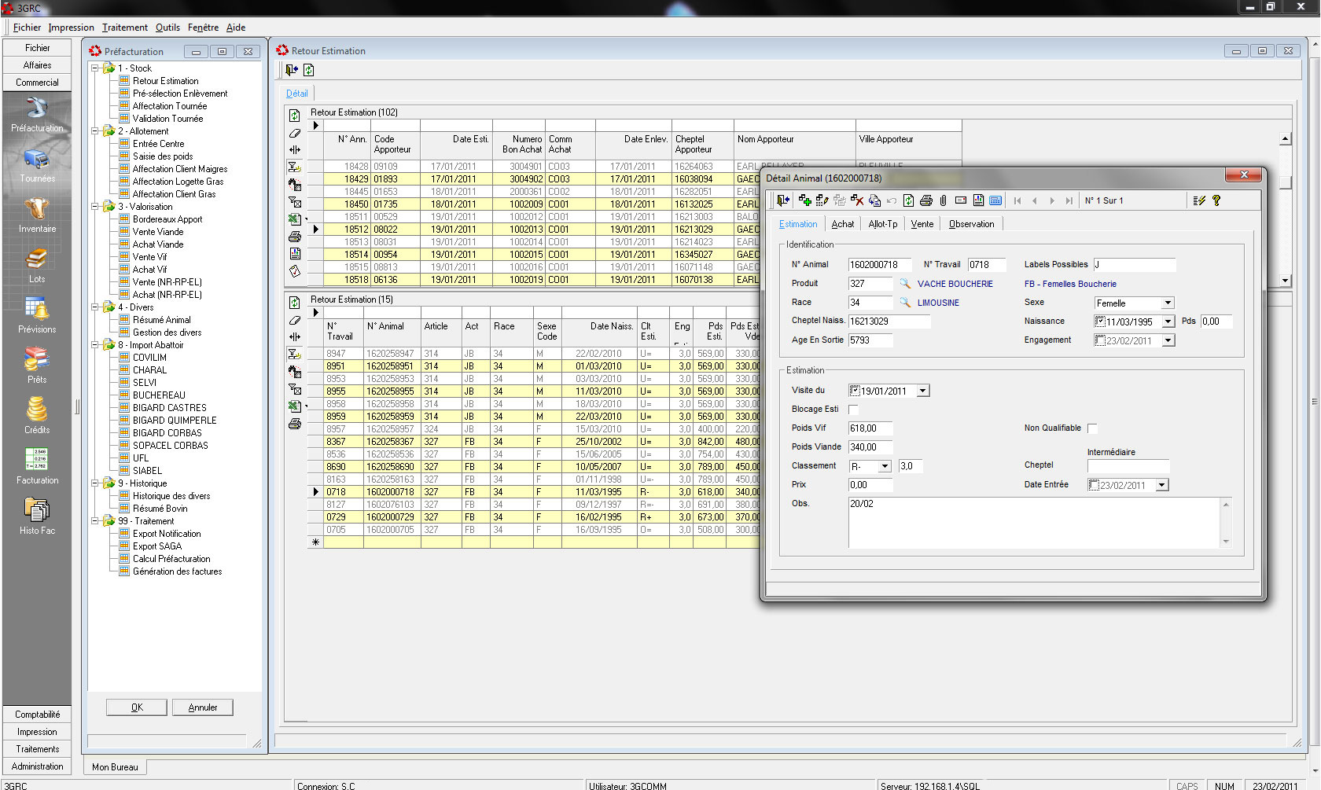Open the Tournées module in sidebar
Image resolution: width=1321 pixels, height=790 pixels.
click(x=37, y=166)
